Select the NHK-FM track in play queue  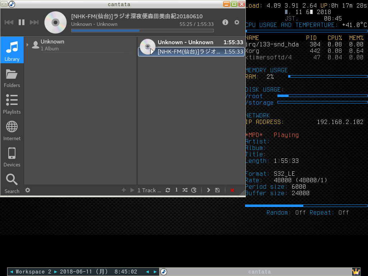pyautogui.click(x=191, y=52)
